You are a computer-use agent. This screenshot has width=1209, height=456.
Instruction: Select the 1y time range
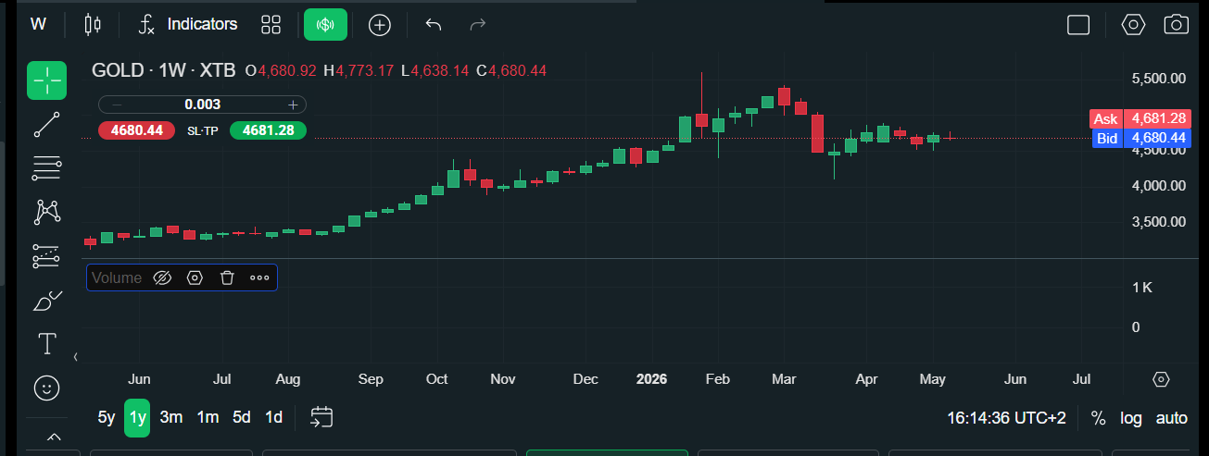137,417
